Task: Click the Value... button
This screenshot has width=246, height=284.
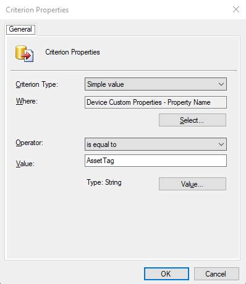Action: point(192,184)
